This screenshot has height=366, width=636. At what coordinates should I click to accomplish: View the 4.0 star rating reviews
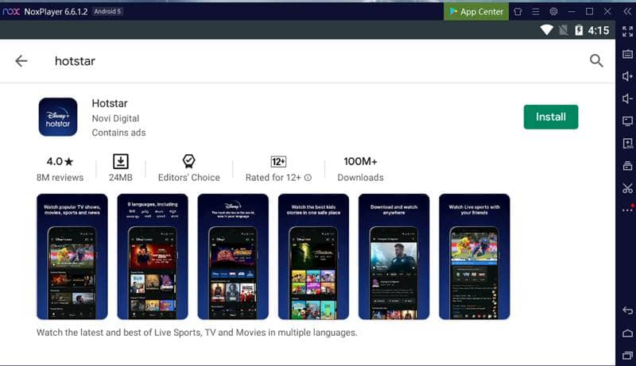point(60,161)
